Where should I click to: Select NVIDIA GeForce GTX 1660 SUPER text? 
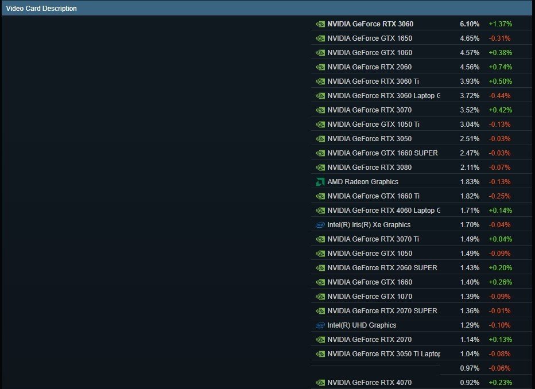(382, 153)
